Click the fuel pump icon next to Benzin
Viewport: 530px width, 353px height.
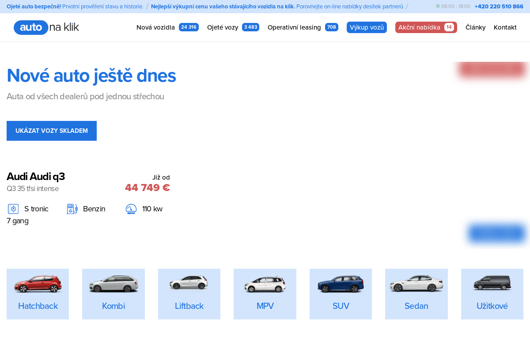point(72,209)
